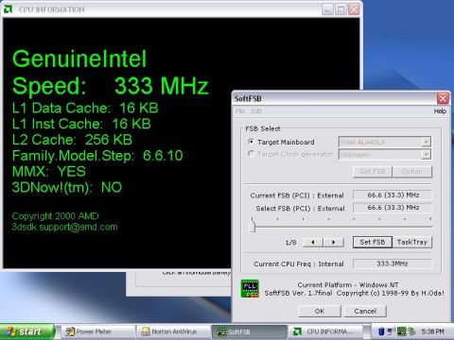Click the network computers tray icon
Image resolution: width=454 pixels, height=340 pixels.
[391, 331]
